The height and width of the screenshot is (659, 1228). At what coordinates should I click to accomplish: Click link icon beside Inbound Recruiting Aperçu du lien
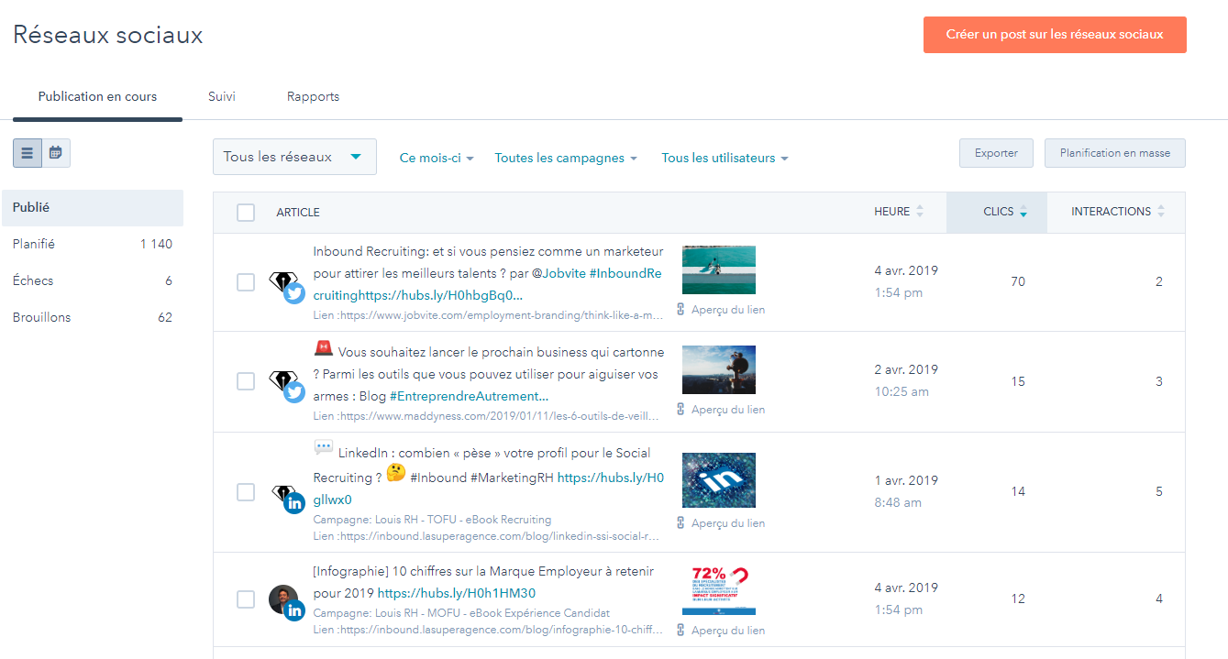(680, 310)
